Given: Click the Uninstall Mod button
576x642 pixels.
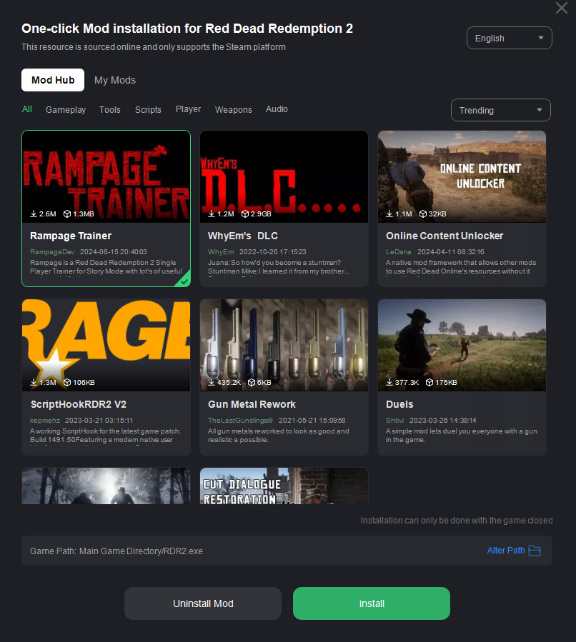Looking at the screenshot, I should [x=203, y=603].
